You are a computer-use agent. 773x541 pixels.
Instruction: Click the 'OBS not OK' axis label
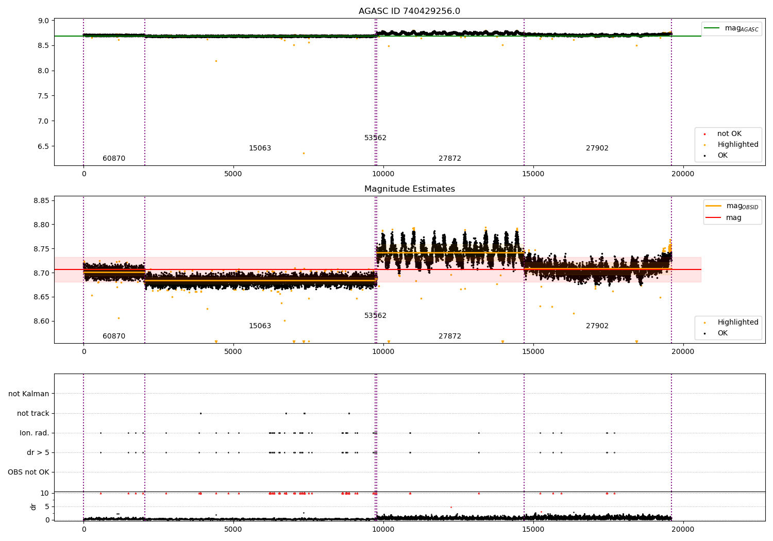point(28,472)
